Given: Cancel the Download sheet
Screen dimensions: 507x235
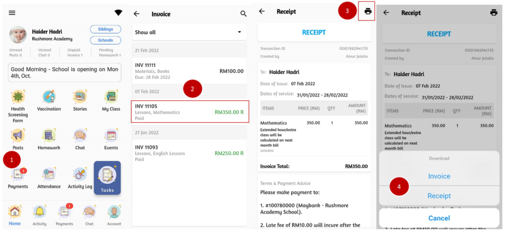Looking at the screenshot, I should click(x=439, y=218).
